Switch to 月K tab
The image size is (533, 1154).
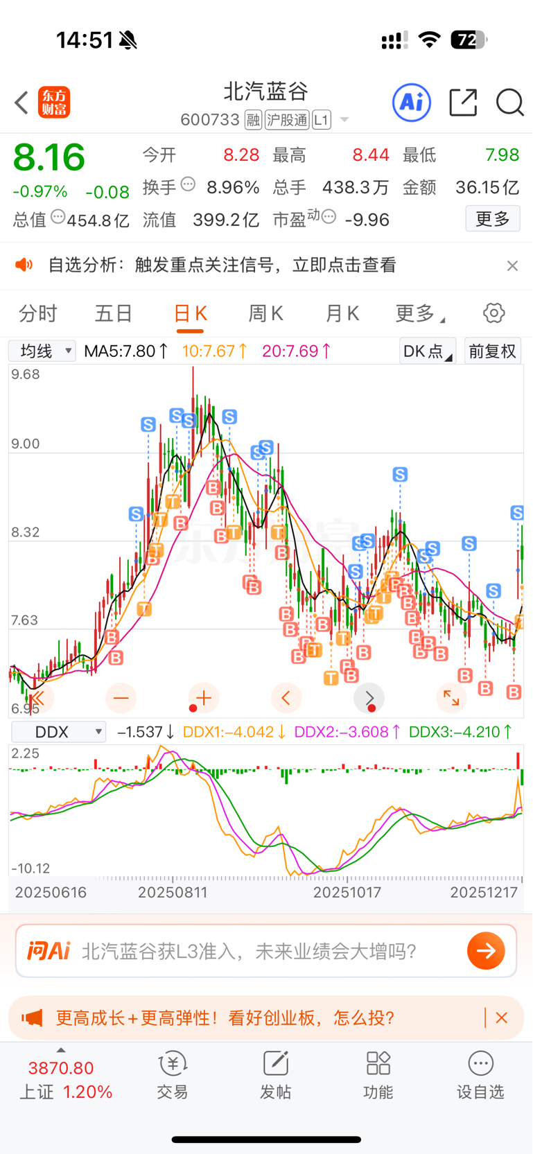click(342, 314)
